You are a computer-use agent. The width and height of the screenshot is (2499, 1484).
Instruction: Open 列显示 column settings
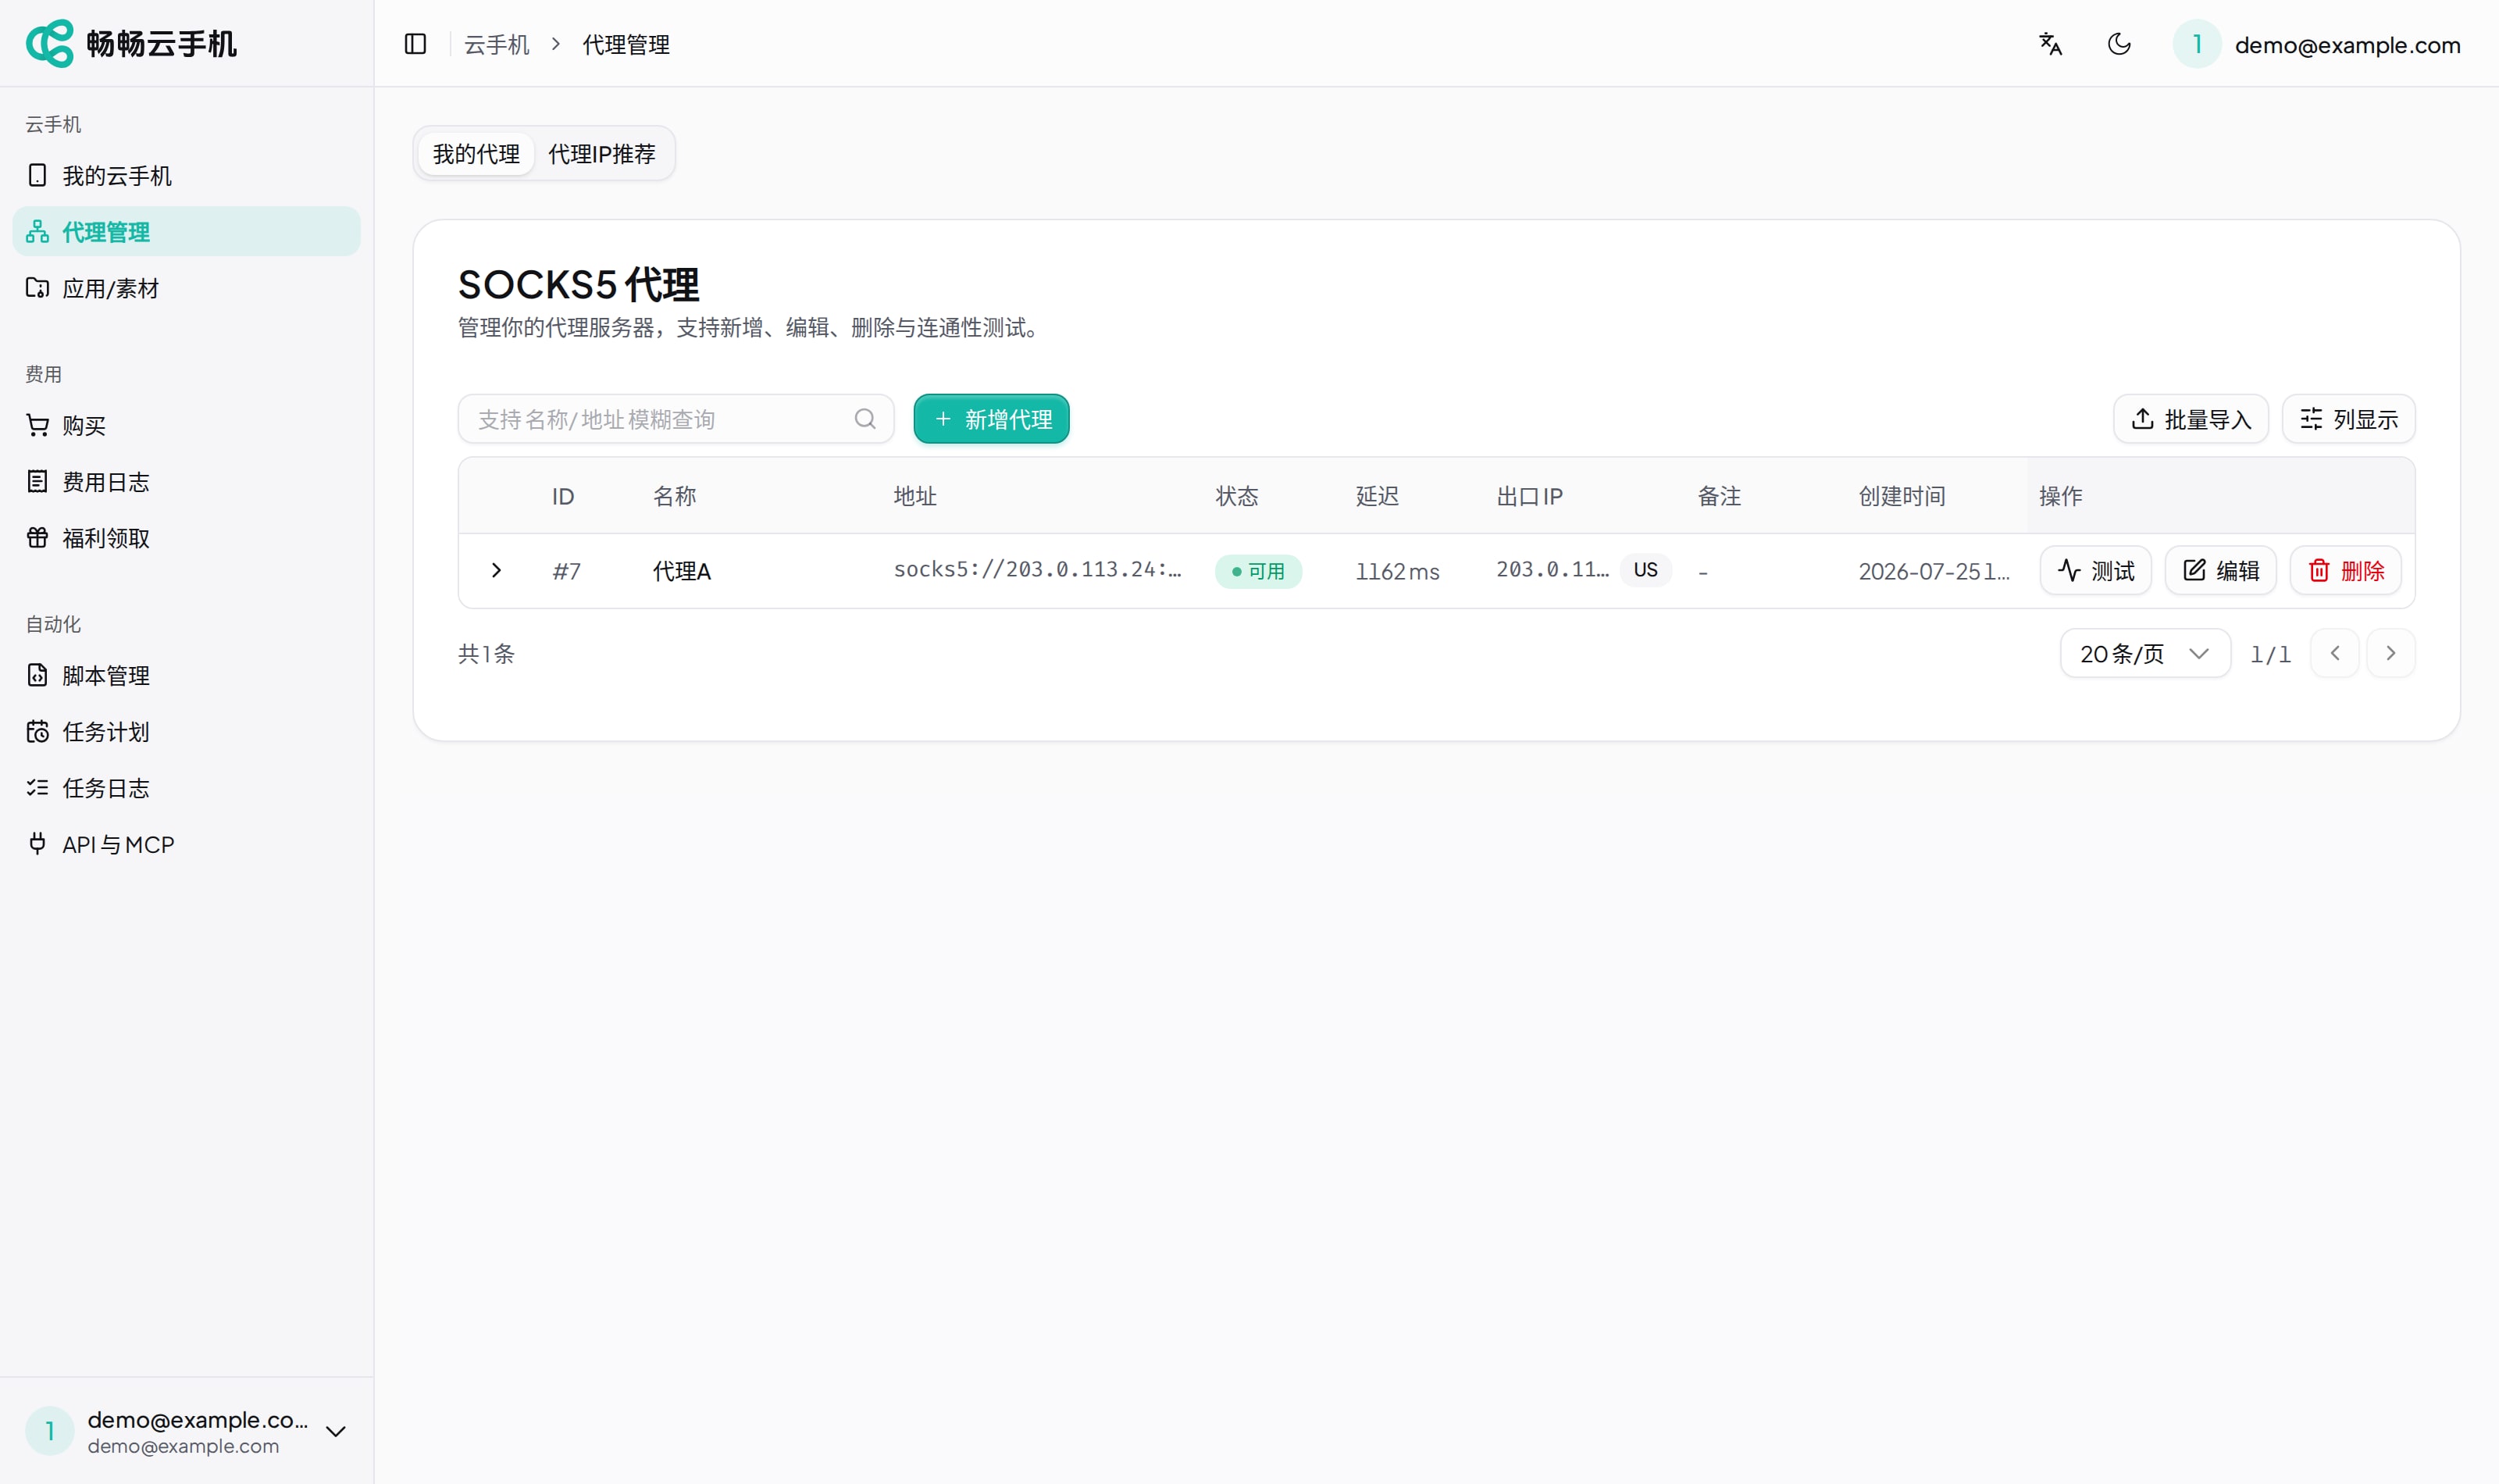[2348, 419]
